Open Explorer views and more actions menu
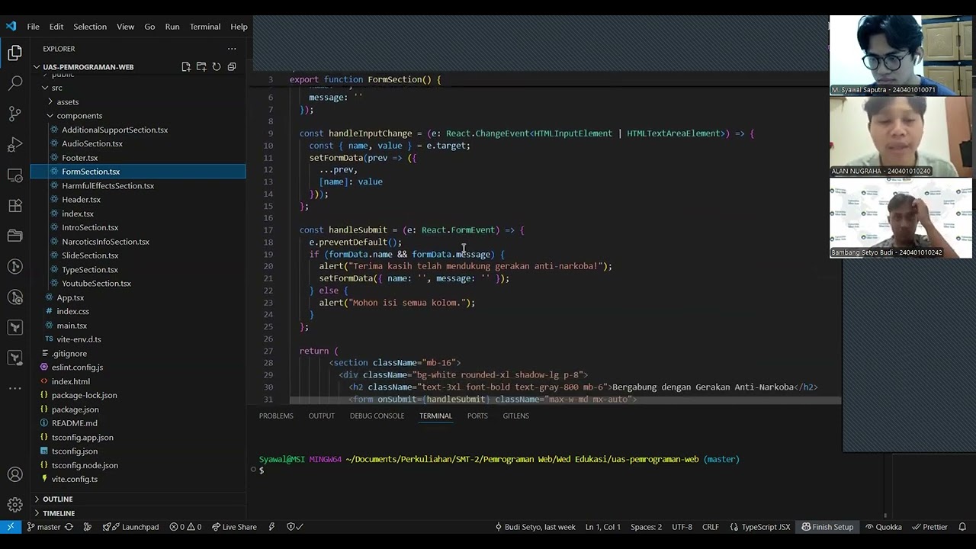Screen dimensions: 976x549 [232, 49]
